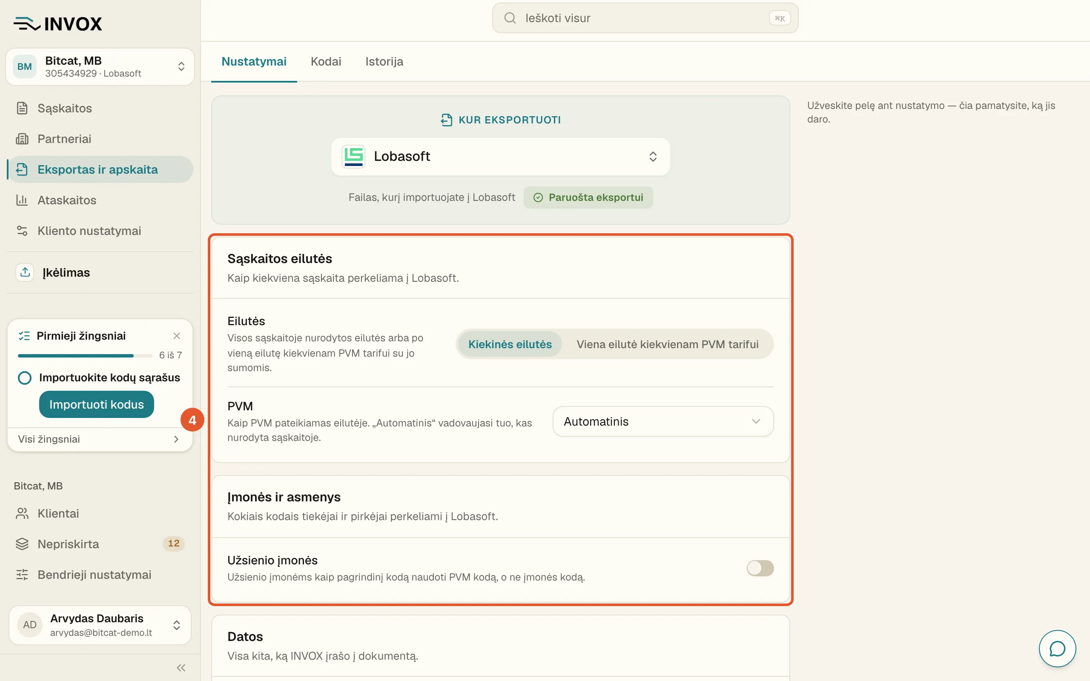Open the Ataskaitos reports page

[x=100, y=200]
